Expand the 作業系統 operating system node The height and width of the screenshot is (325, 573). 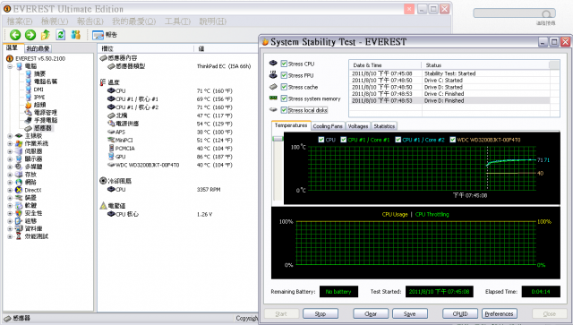(10, 143)
